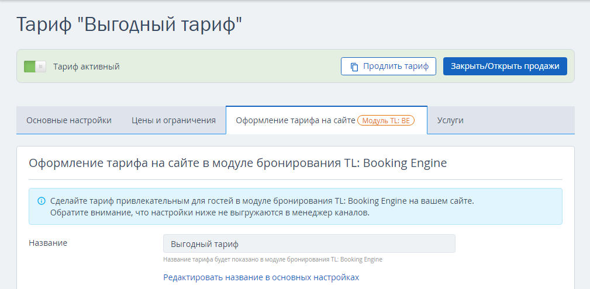The width and height of the screenshot is (590, 289).
Task: Open 'Редактировать название в основных настройках' link
Action: pyautogui.click(x=261, y=277)
